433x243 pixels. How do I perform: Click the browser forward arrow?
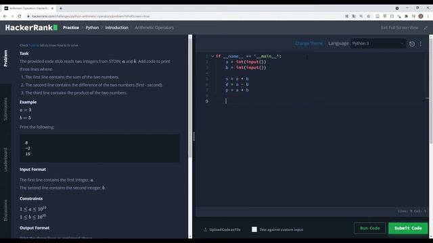[x=12, y=16]
